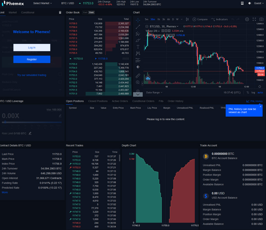
Task: Take a chart snapshot with camera icon
Action: (261, 19)
